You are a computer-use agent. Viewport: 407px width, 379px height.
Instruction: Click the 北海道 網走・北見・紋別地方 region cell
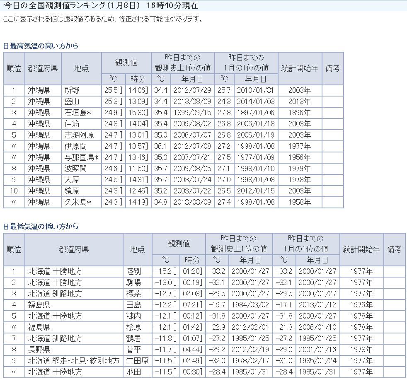pyautogui.click(x=73, y=361)
